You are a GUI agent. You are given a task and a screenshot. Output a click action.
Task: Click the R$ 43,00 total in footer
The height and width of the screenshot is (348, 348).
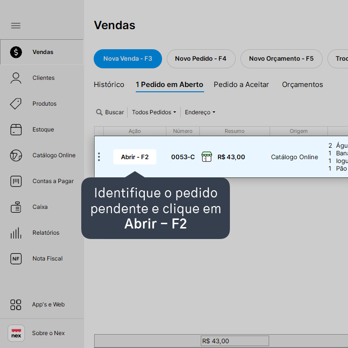[x=235, y=341]
